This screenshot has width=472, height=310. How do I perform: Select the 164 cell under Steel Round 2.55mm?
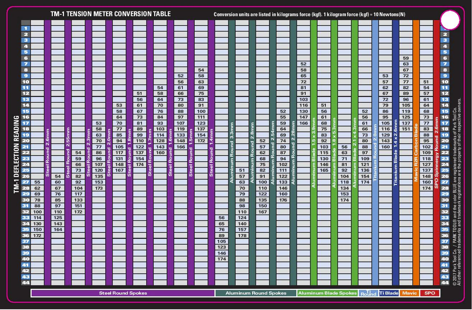(x=58, y=230)
